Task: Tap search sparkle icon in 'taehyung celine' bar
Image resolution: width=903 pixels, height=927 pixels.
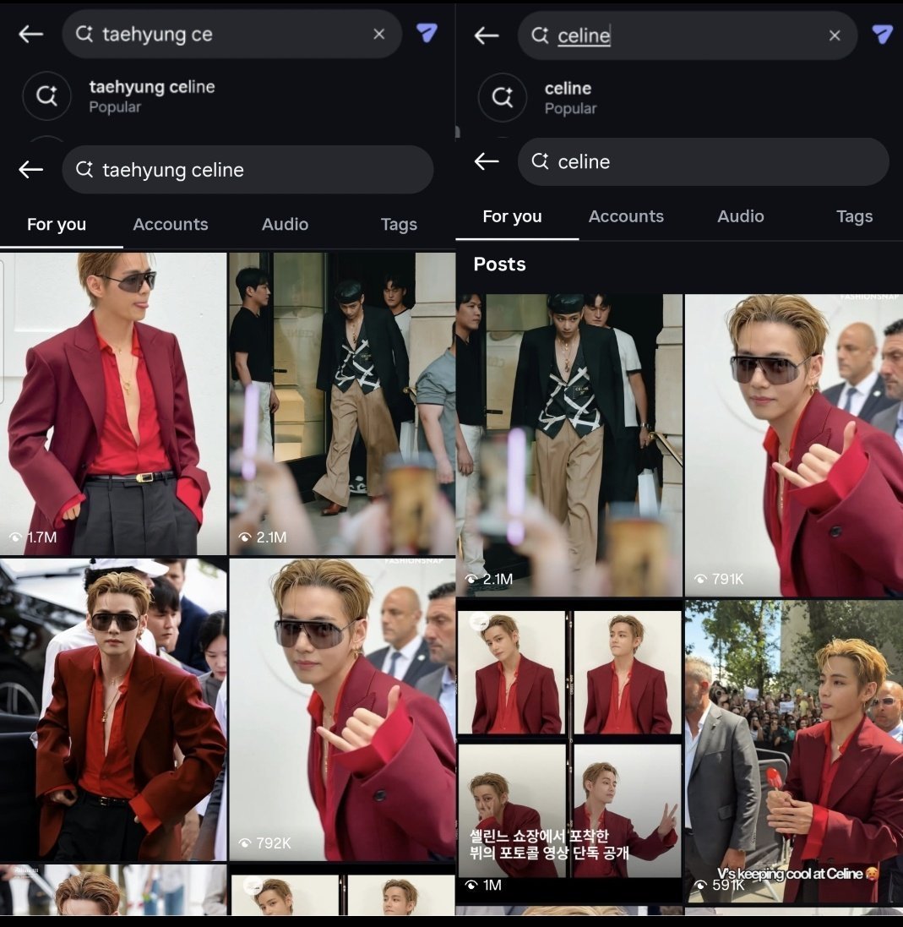Action: click(x=84, y=170)
